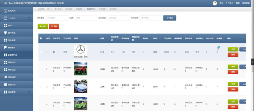The height and width of the screenshot is (111, 254).
Task: Open 汽车类型 sidebar item
Action: (x=16, y=40)
